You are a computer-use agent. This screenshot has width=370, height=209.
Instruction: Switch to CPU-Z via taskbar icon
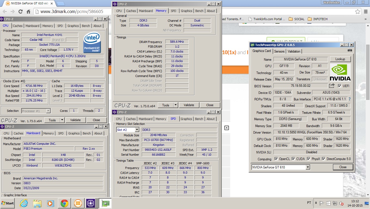pos(91,203)
